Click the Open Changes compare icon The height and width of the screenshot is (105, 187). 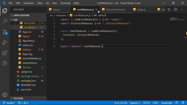[x=169, y=10]
